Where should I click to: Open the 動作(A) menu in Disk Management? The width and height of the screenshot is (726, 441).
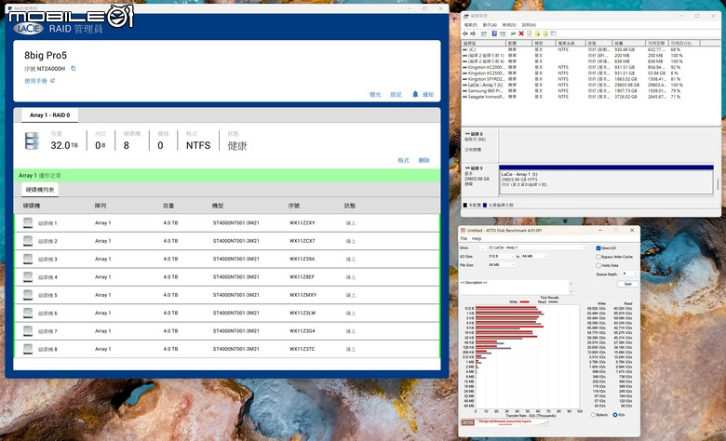[490, 25]
